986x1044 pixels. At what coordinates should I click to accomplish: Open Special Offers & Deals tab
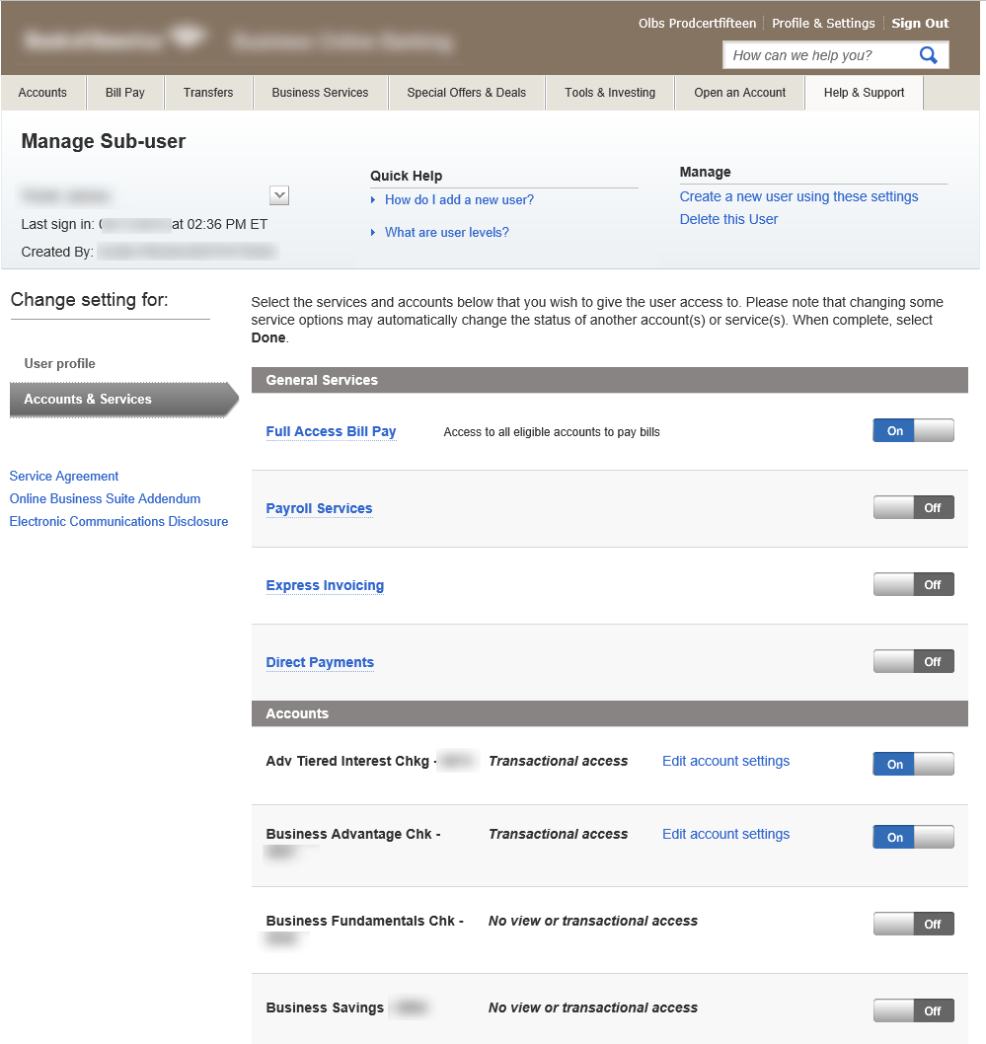click(467, 93)
